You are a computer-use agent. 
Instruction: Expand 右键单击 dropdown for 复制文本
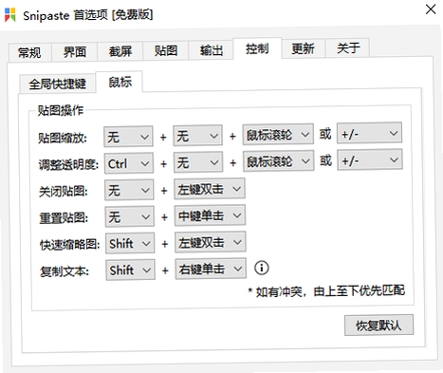tap(211, 269)
